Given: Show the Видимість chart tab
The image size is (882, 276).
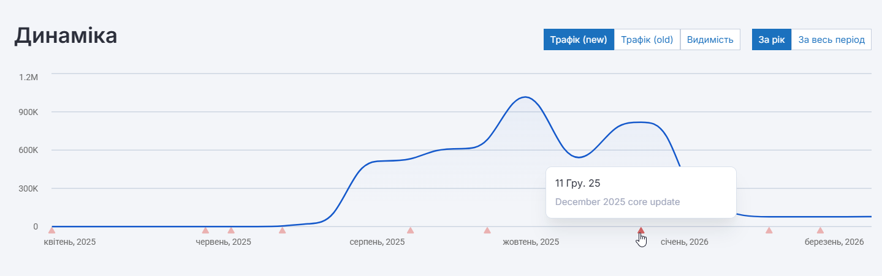Looking at the screenshot, I should click(710, 40).
